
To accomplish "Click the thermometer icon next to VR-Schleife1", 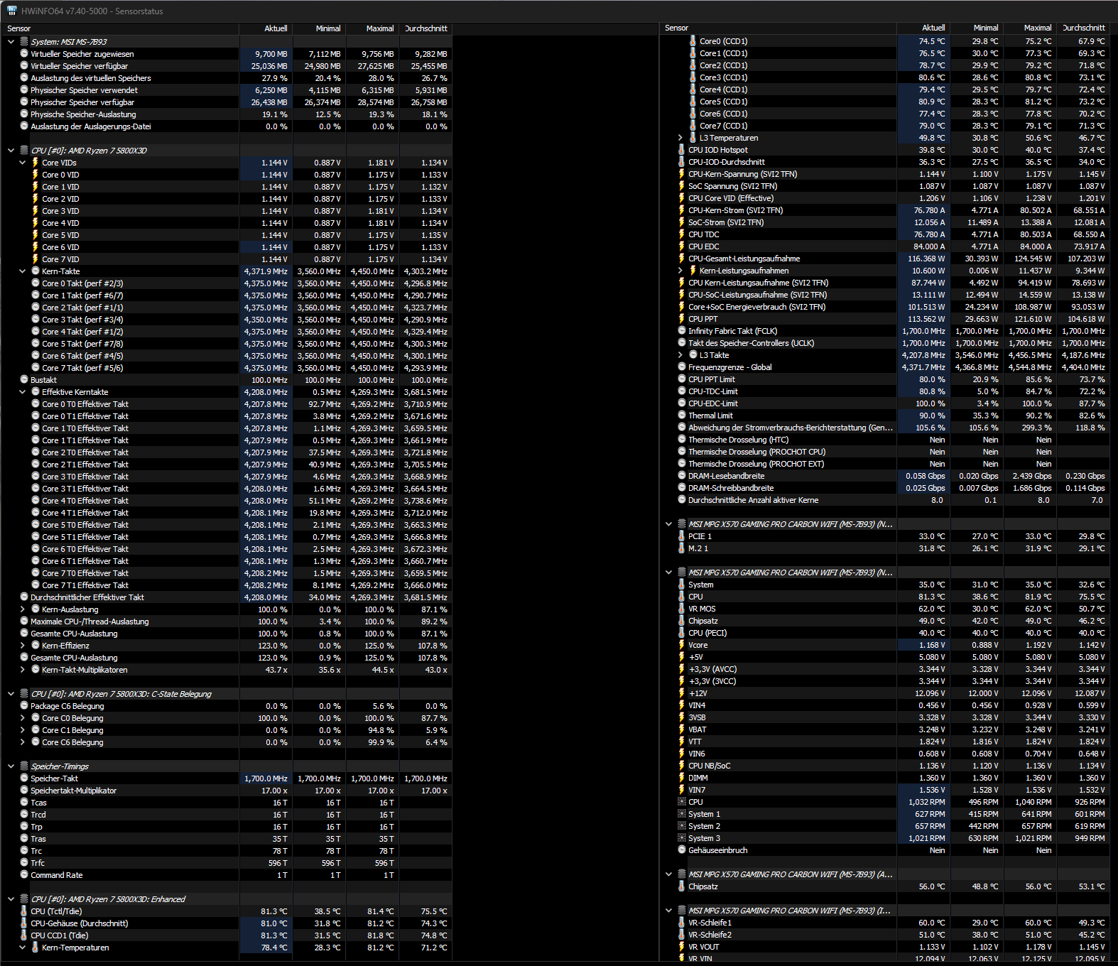I will [682, 923].
